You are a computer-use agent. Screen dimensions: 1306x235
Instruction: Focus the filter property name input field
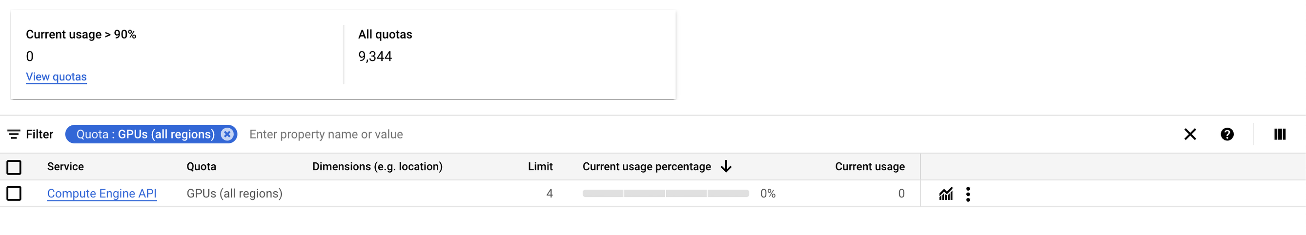pyautogui.click(x=710, y=134)
